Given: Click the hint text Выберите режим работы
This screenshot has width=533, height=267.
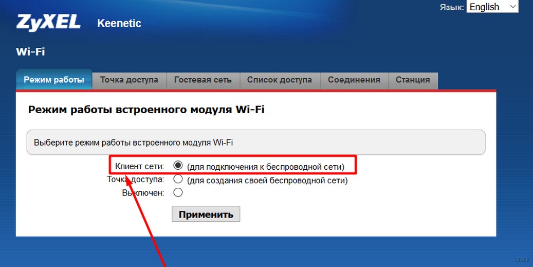Looking at the screenshot, I should click(133, 143).
